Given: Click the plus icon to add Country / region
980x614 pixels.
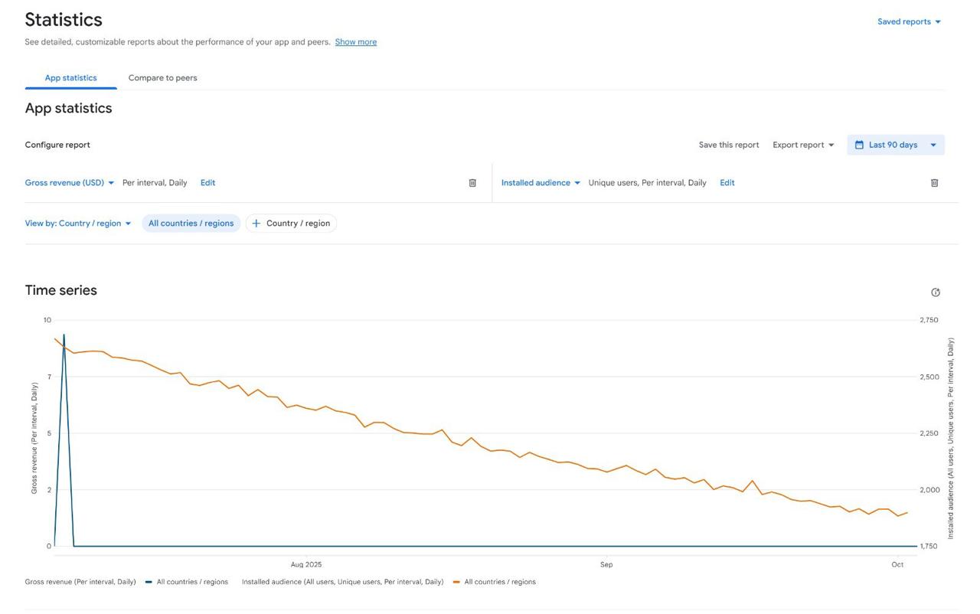Looking at the screenshot, I should click(x=256, y=224).
